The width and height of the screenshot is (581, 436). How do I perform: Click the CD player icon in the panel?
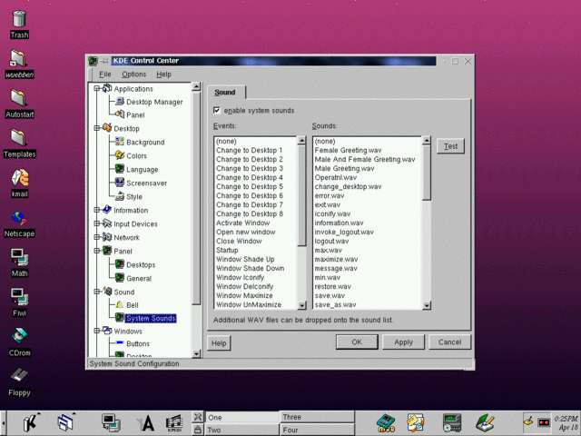tap(452, 423)
